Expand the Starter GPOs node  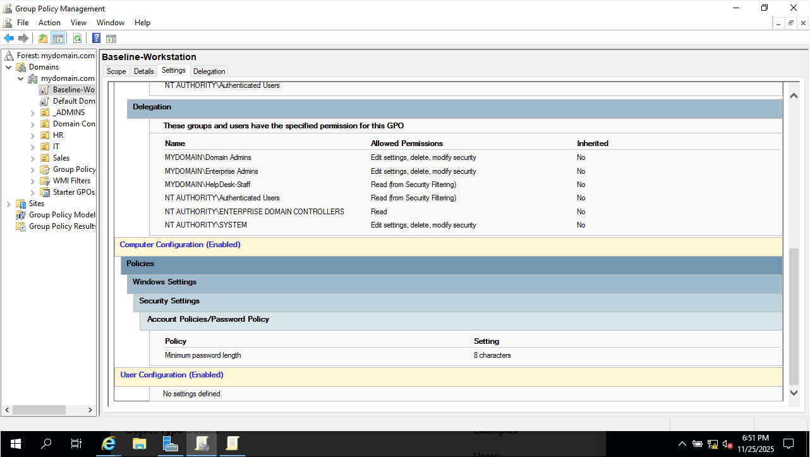pyautogui.click(x=33, y=192)
